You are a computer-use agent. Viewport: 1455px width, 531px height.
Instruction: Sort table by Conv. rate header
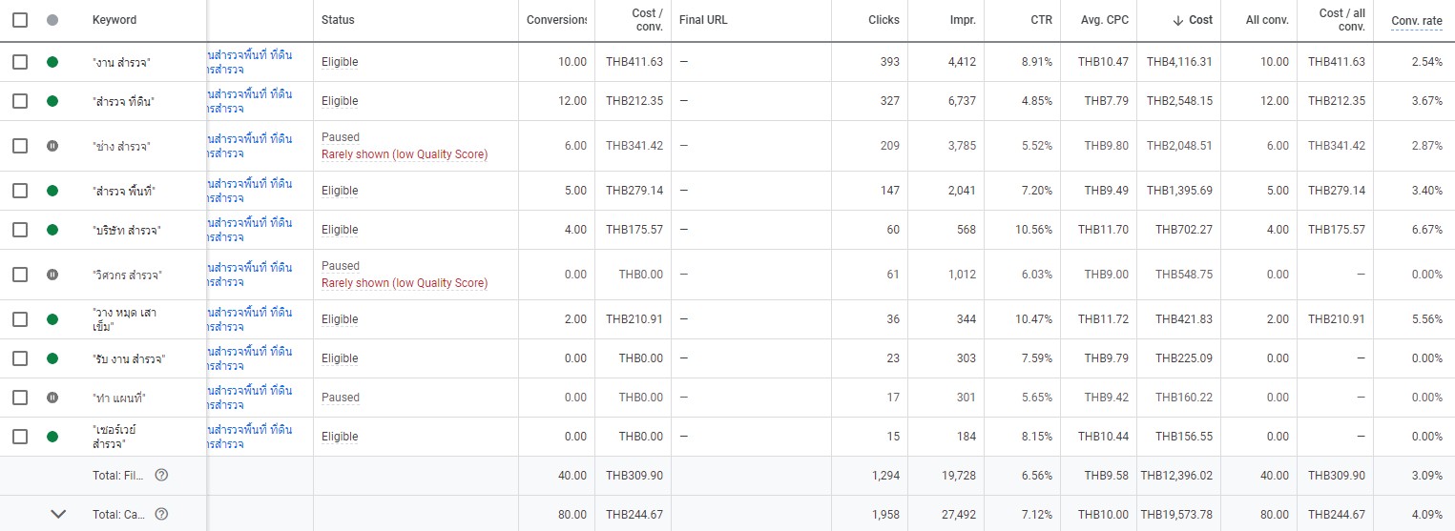pos(1417,21)
